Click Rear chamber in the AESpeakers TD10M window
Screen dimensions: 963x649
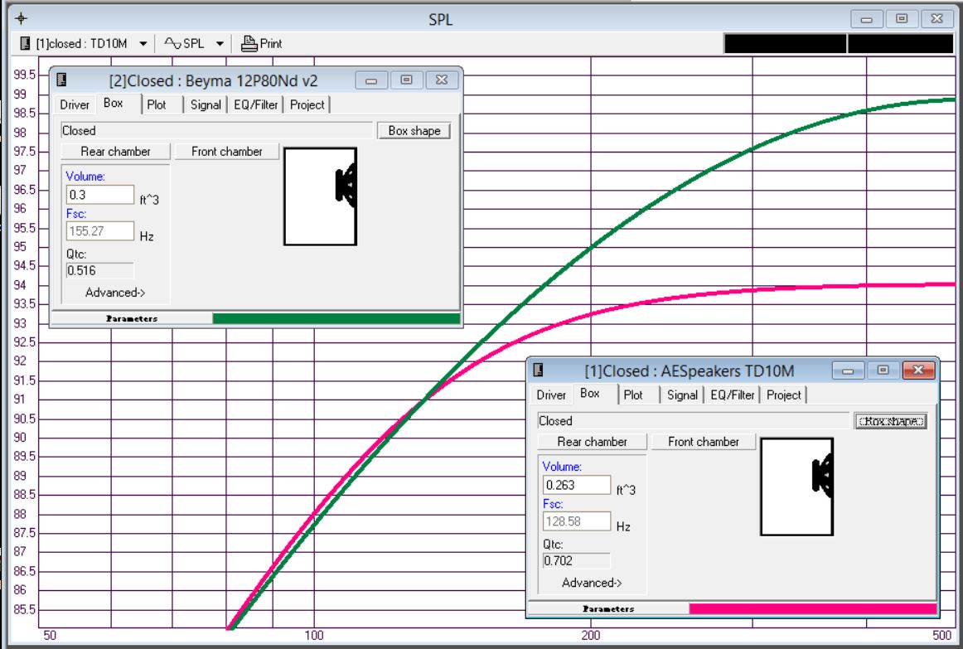[x=592, y=442]
